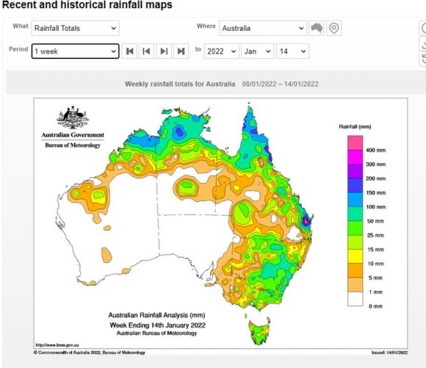426x368 pixels.
Task: Jump to the latest period button
Action: (181, 51)
